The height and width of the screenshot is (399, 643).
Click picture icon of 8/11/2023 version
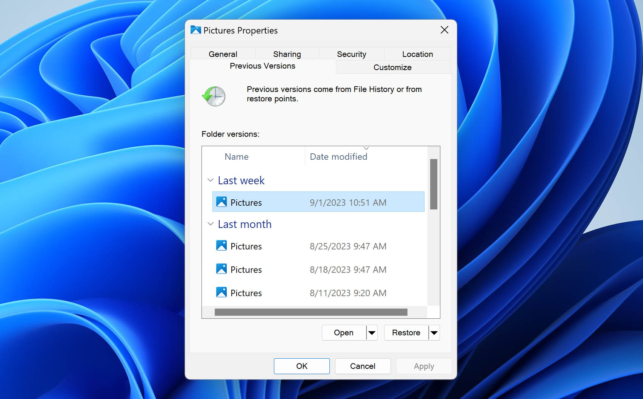(x=222, y=292)
